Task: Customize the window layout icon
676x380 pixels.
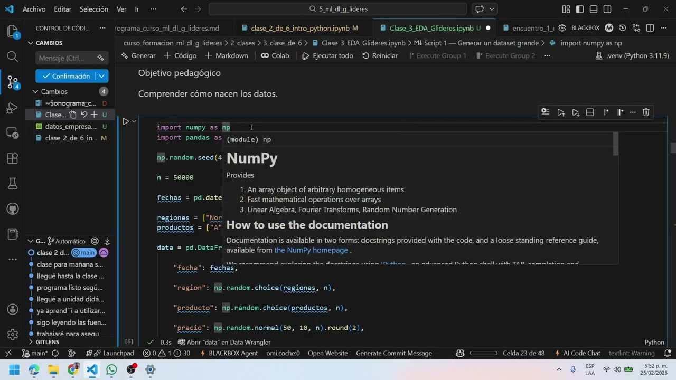Action: click(566, 9)
